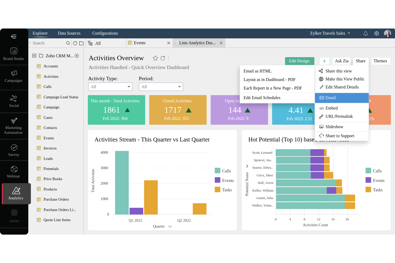Collapse explorer panel with left chevron
395x263 pixels.
coord(30,43)
